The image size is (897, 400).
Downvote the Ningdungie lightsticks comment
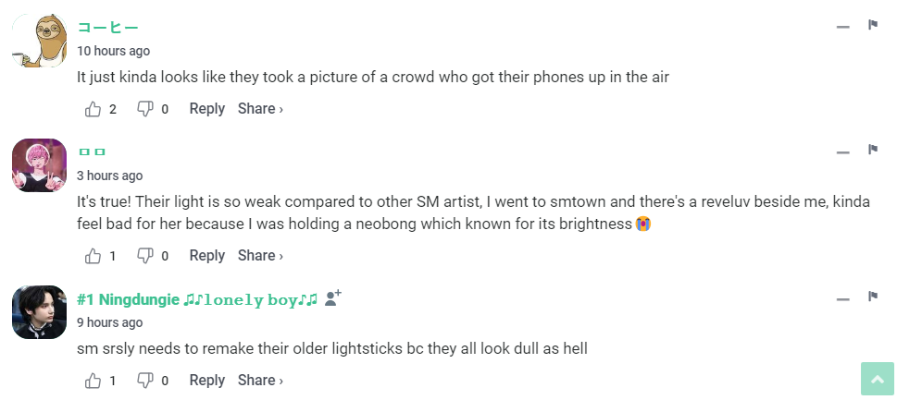pos(145,381)
